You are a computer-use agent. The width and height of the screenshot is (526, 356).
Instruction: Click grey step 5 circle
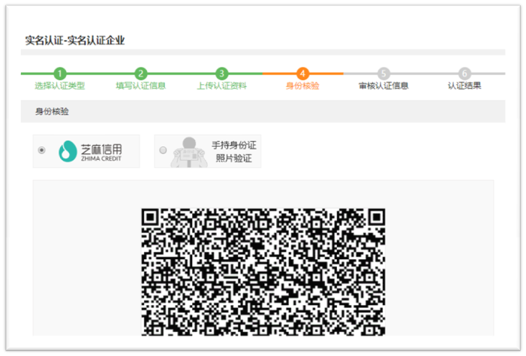click(383, 73)
